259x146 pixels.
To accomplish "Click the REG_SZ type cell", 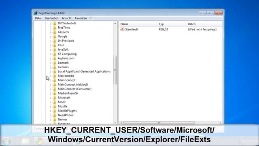I will click(163, 29).
